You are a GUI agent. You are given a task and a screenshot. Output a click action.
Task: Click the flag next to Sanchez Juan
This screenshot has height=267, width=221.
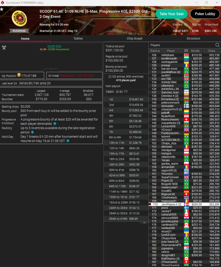point(186,93)
